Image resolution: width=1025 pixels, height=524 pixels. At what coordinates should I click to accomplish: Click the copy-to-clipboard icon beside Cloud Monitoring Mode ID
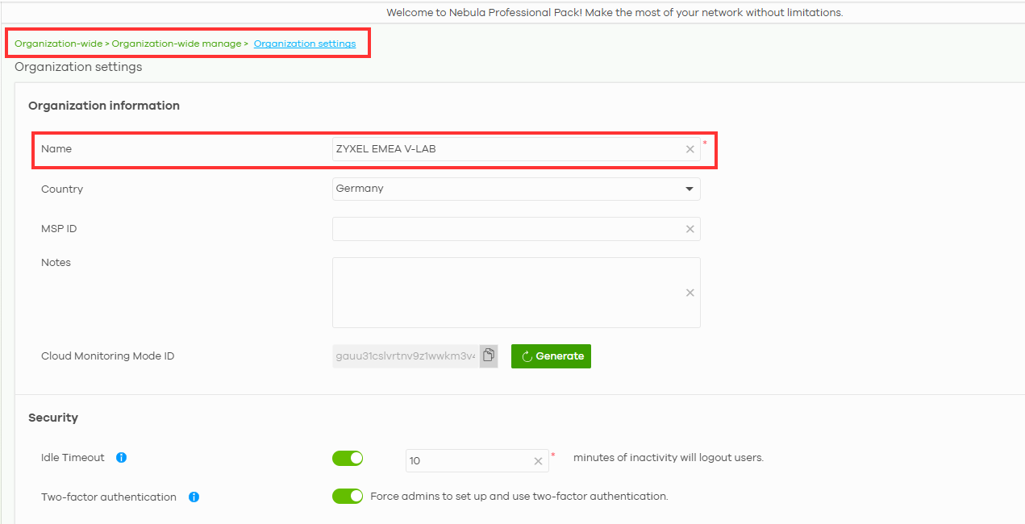click(x=489, y=356)
